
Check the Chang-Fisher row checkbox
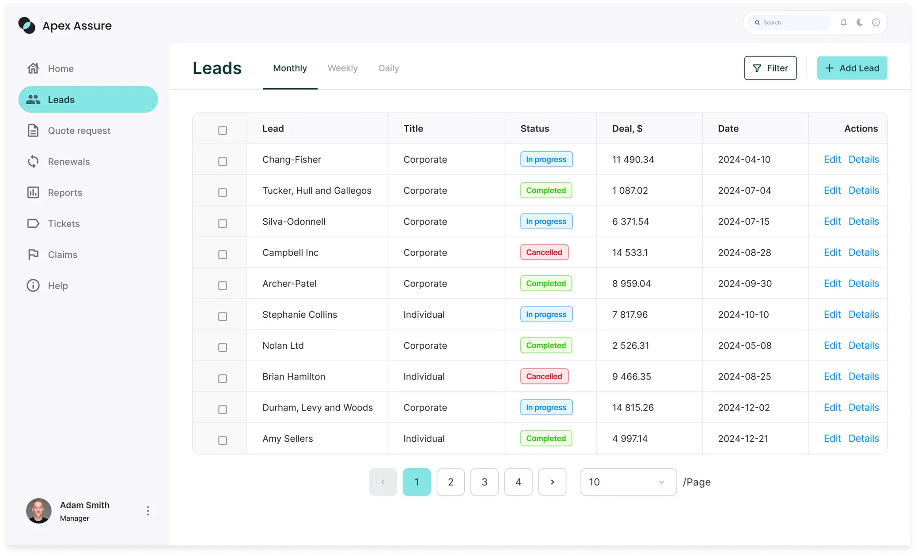click(x=222, y=161)
